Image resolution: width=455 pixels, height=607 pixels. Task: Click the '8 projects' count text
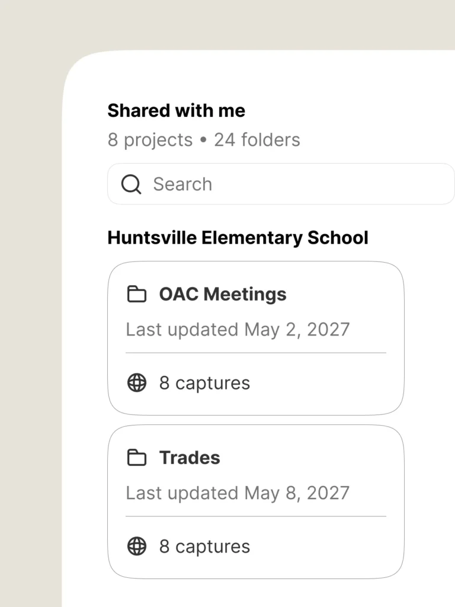tap(150, 140)
